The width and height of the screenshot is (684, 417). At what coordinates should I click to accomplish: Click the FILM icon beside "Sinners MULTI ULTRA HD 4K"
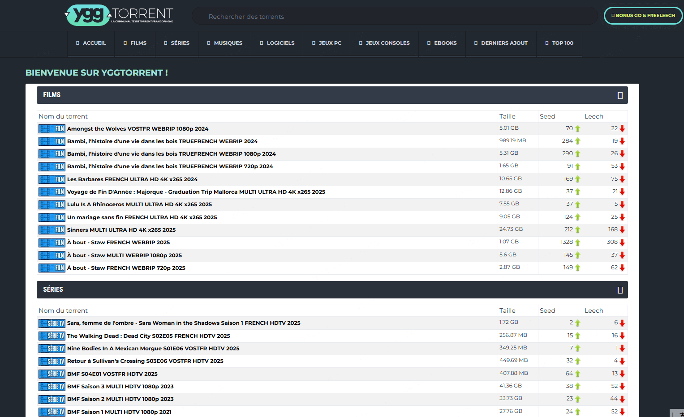click(x=52, y=230)
